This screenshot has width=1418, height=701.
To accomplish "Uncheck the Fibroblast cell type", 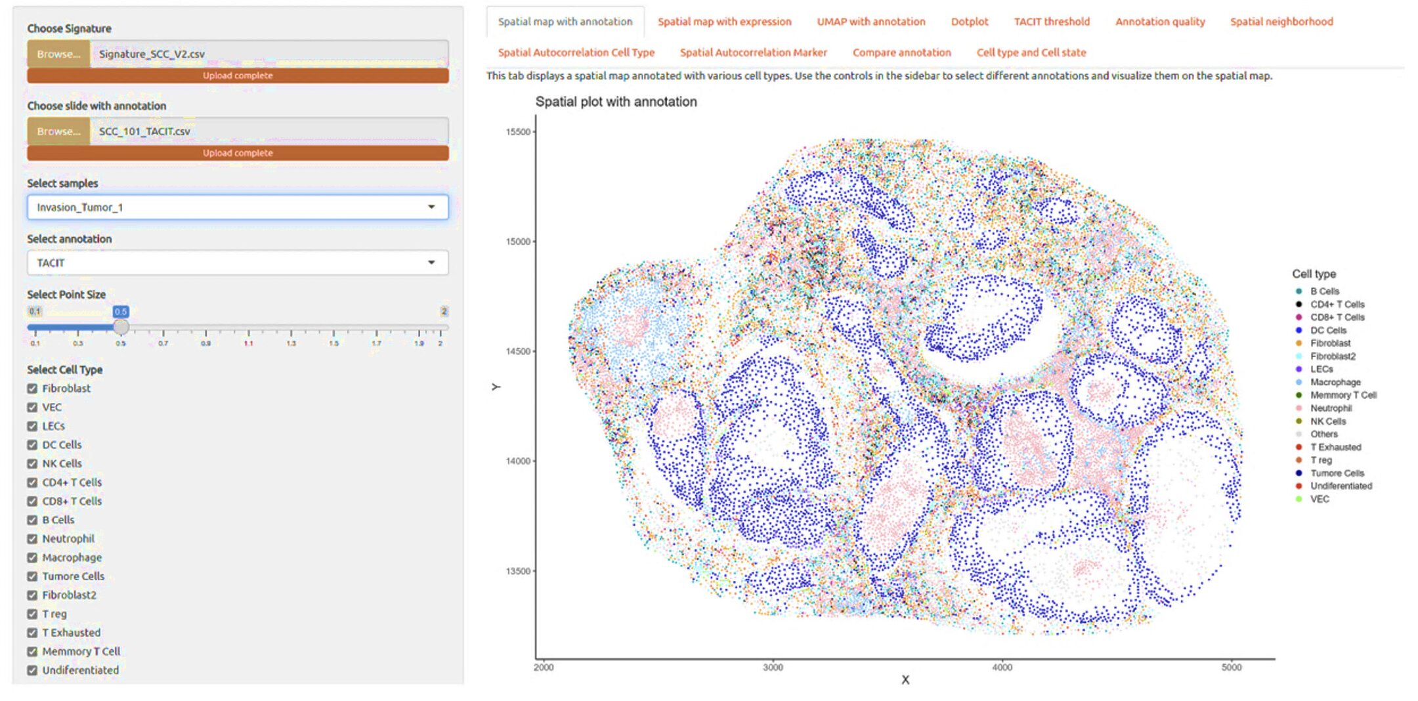I will (x=32, y=389).
